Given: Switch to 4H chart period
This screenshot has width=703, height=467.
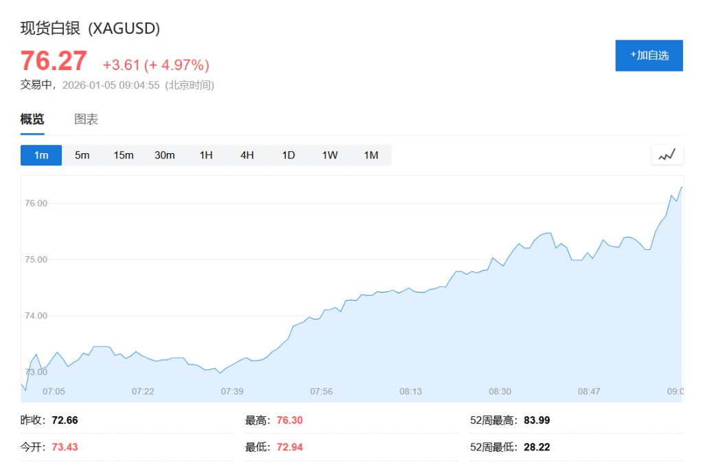Looking at the screenshot, I should pyautogui.click(x=247, y=155).
